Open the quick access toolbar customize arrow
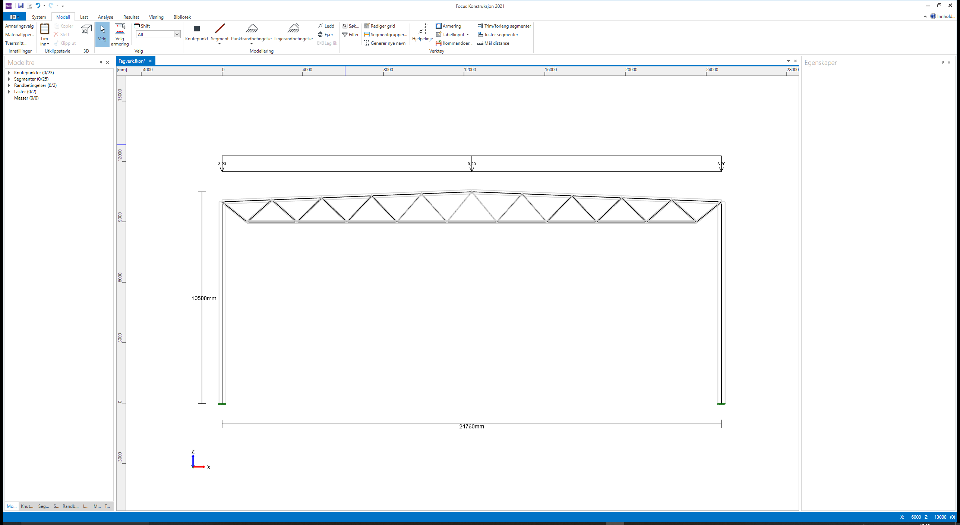Screen dimensions: 960x525 pyautogui.click(x=63, y=6)
